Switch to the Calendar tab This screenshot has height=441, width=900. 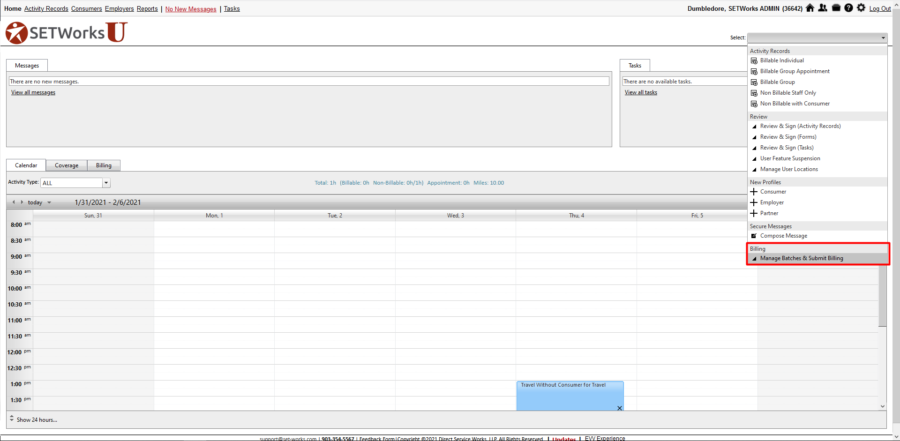(26, 165)
